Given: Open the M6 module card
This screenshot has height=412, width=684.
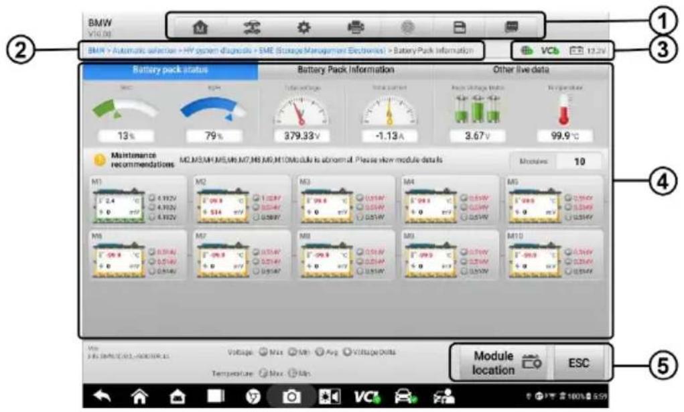Looking at the screenshot, I should (x=137, y=255).
